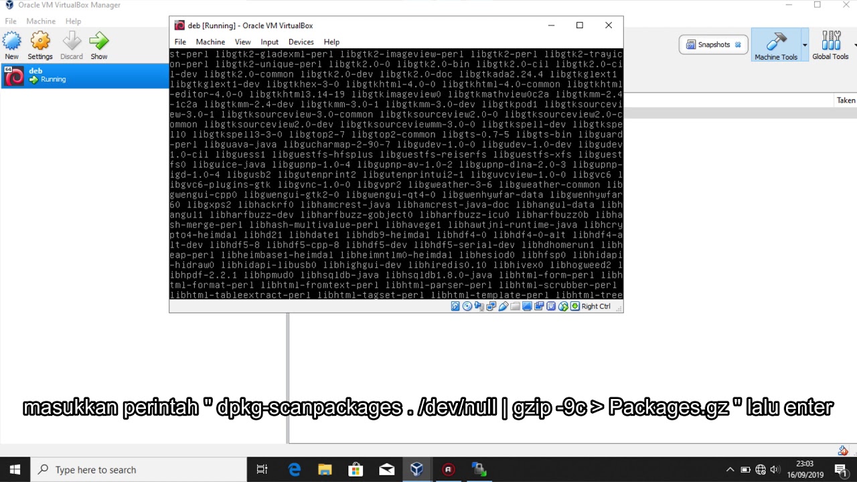Click the last running app taskbar icon
This screenshot has width=857, height=482.
tap(479, 470)
